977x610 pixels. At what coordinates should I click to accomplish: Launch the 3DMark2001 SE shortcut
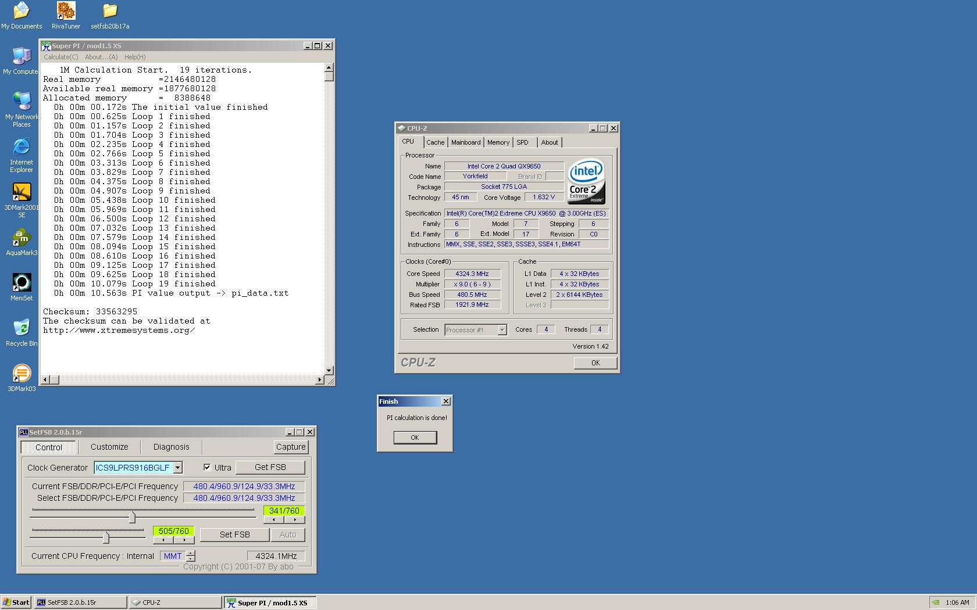coord(22,200)
